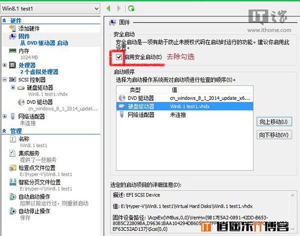Click the 处理器 CPU icon
Viewport: 300px width, 236px height.
click(x=12, y=65)
